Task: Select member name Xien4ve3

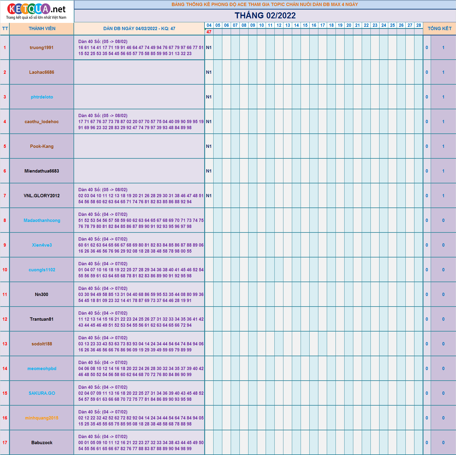Action: (x=42, y=245)
